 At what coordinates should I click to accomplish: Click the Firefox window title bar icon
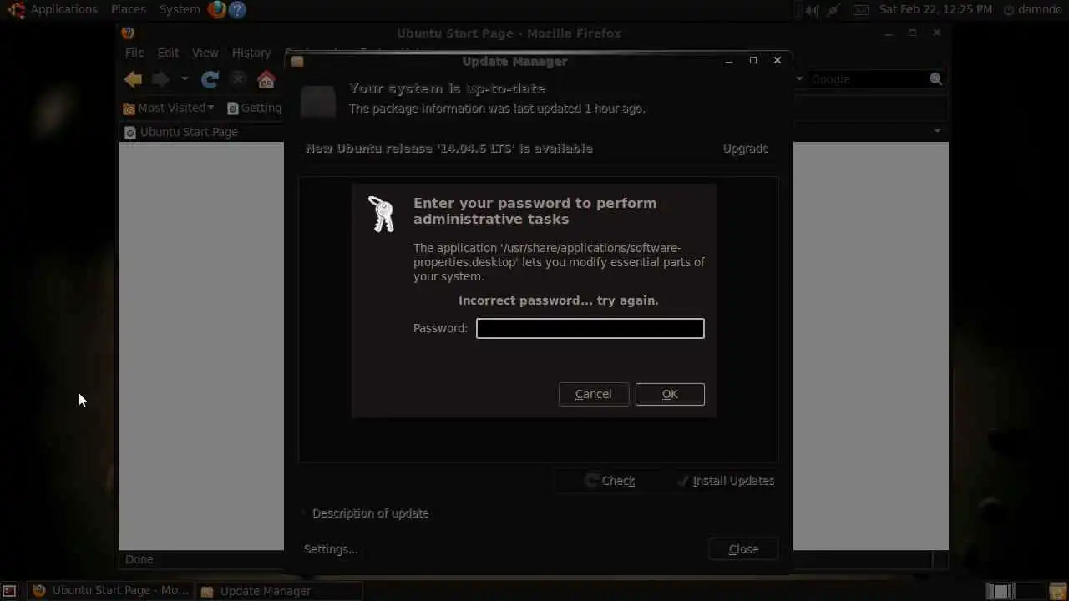(128, 33)
